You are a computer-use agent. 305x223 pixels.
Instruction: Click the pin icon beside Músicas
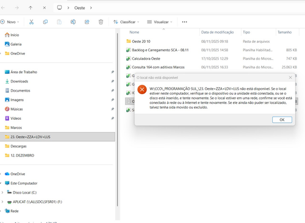pyautogui.click(x=112, y=109)
